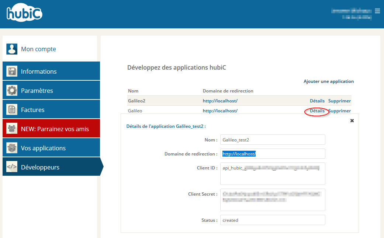
Task: Click the Mon compte user avatar icon
Action: coord(12,49)
